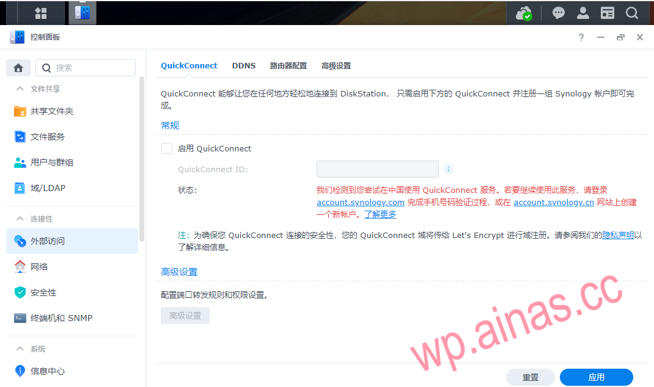Click the 应用 apply button
The image size is (654, 387).
[596, 377]
